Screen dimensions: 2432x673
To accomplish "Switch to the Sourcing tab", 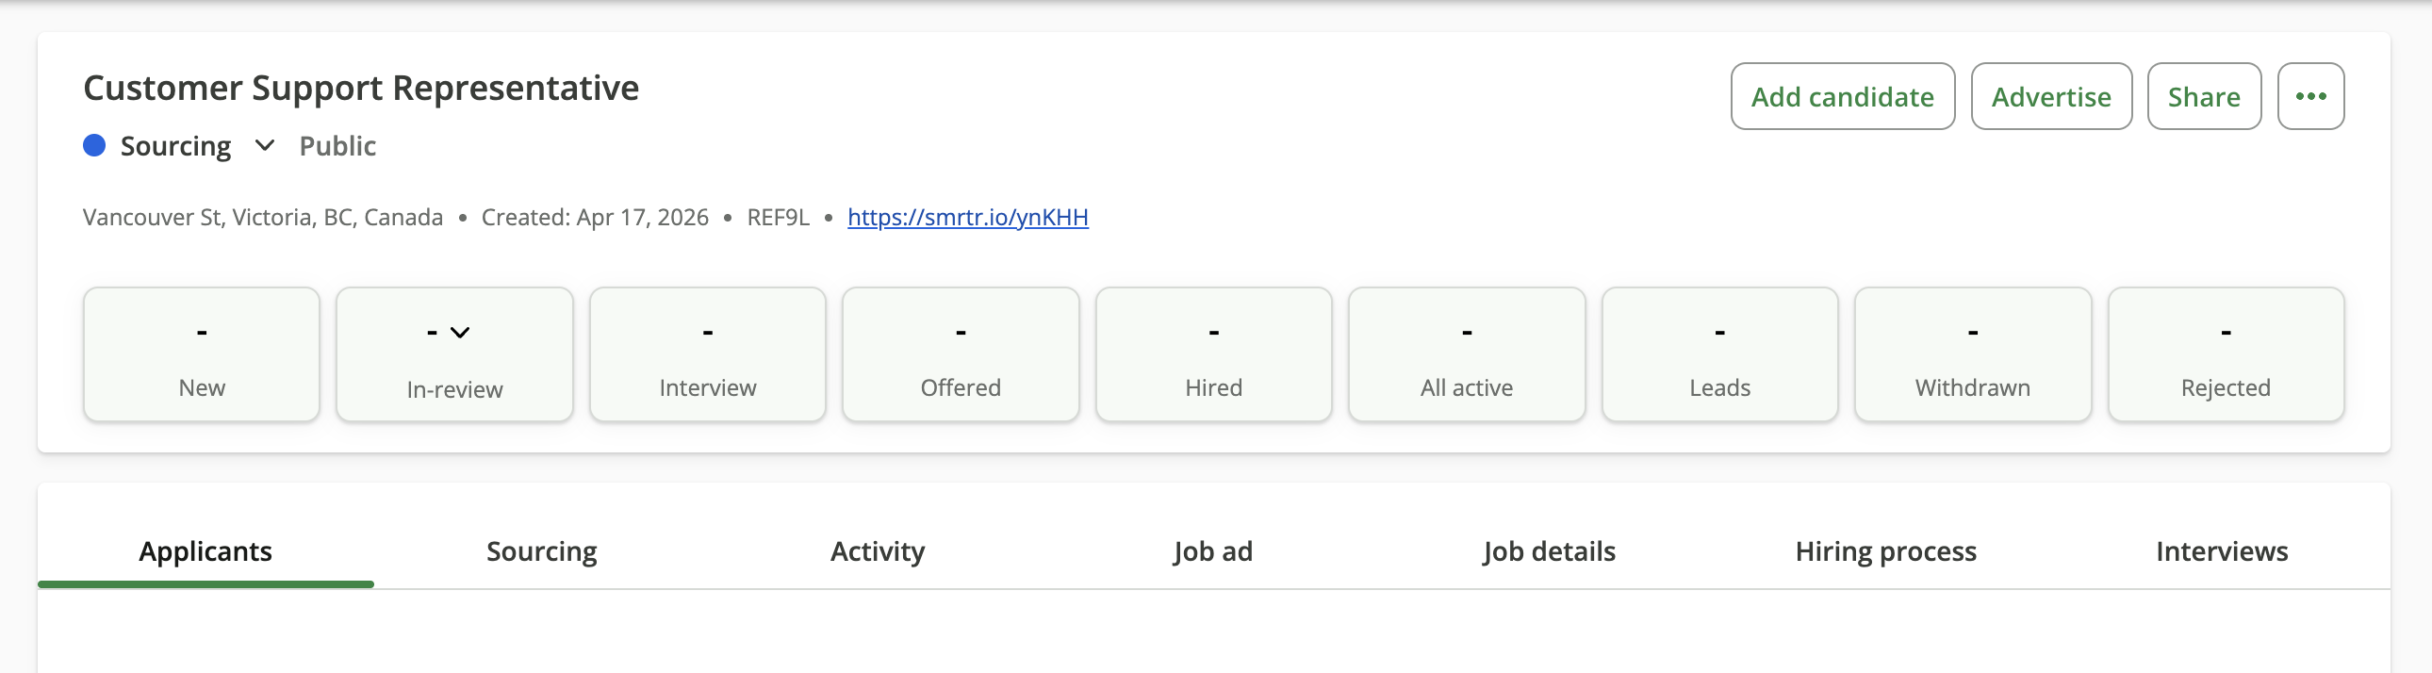I will (x=542, y=551).
